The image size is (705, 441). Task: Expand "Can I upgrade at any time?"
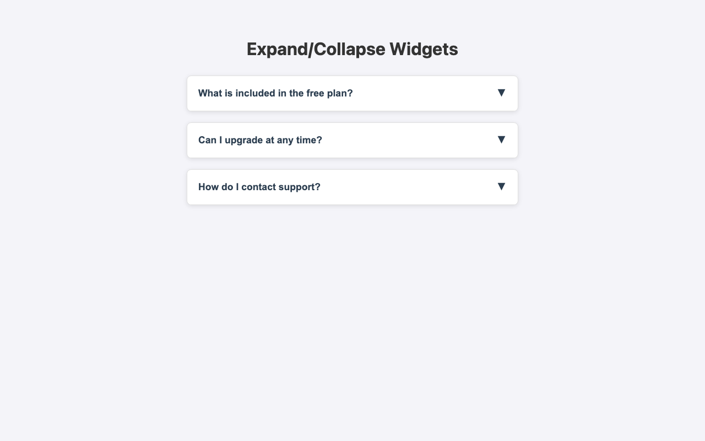pos(352,140)
